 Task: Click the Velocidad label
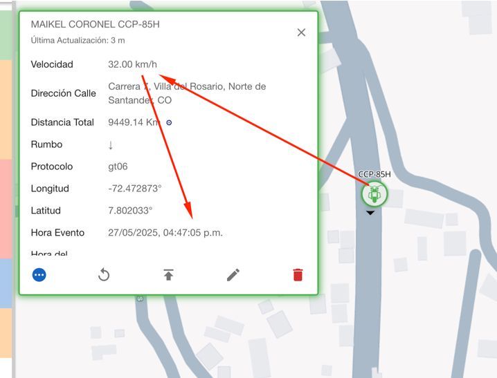[52, 64]
